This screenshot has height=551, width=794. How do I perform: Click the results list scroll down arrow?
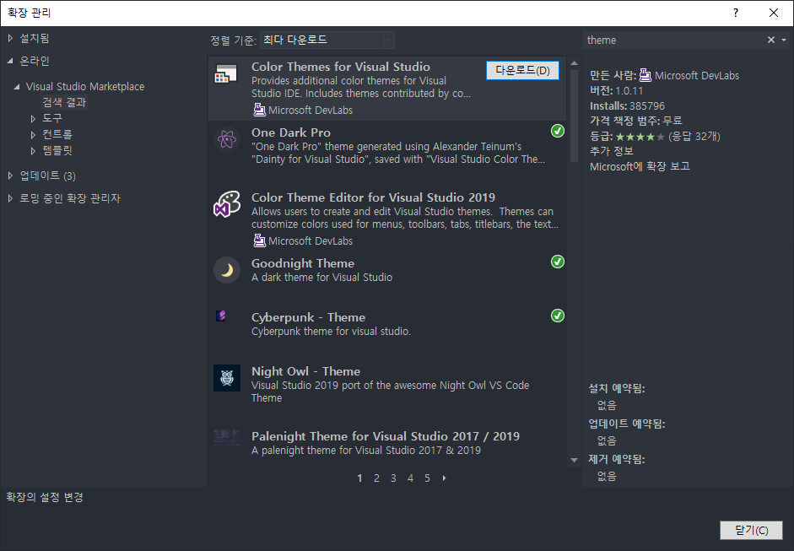(574, 460)
